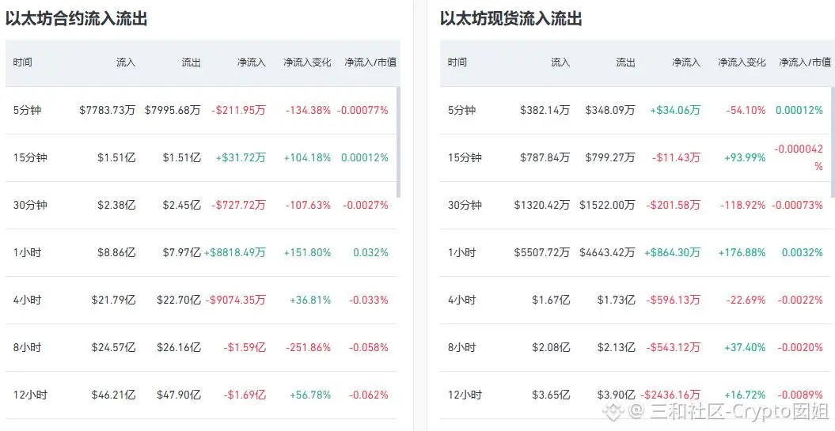Select the $1.67亿 inflow cell
This screenshot has width=835, height=431.
coord(551,300)
